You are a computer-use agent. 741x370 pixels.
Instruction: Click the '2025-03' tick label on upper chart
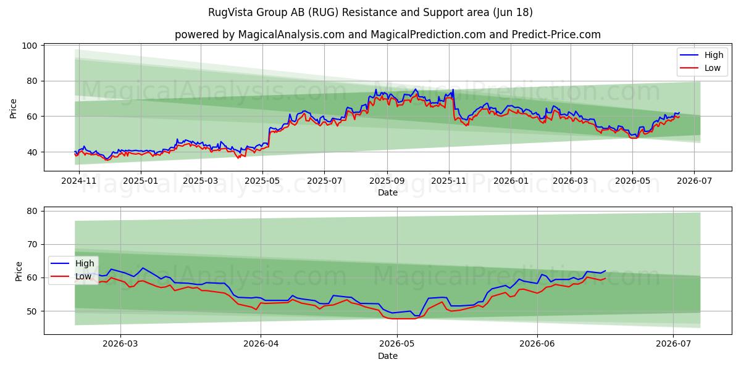pyautogui.click(x=201, y=181)
